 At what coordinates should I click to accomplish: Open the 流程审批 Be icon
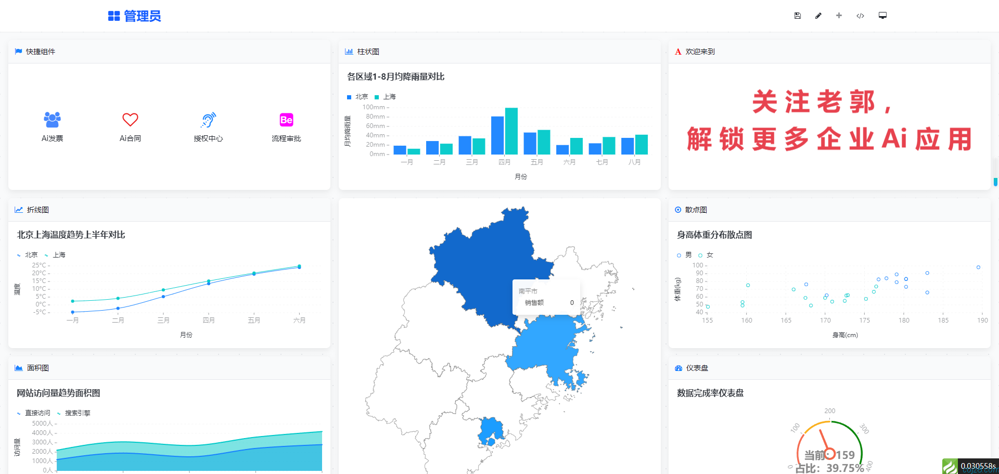(286, 120)
